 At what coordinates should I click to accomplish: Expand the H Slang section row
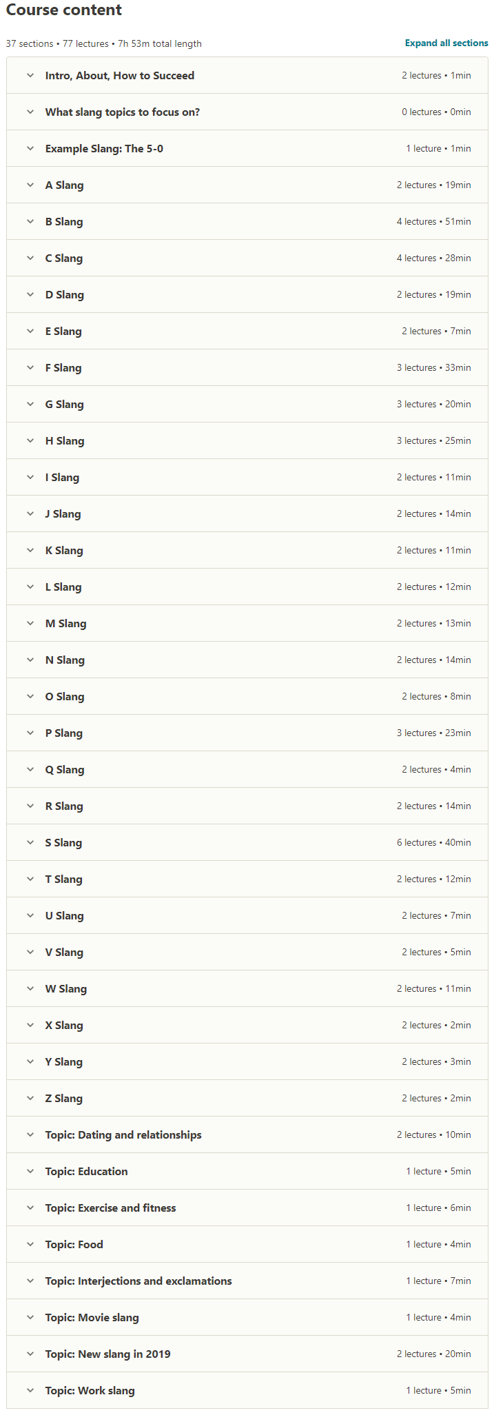(x=247, y=440)
